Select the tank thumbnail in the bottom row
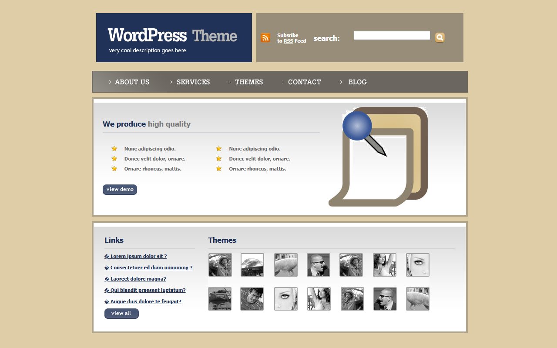The image size is (557, 348). 220,299
